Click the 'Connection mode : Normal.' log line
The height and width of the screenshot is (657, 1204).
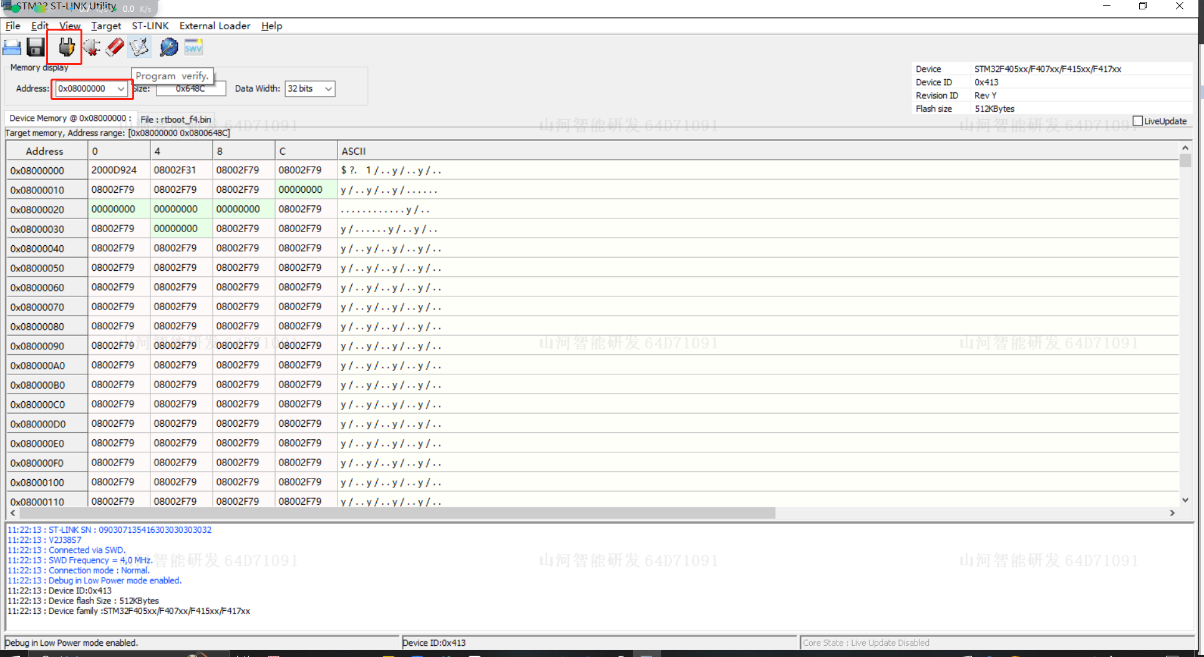click(x=79, y=570)
